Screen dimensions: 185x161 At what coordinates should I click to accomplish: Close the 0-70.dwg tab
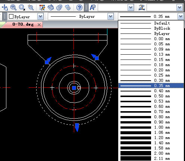click(39, 25)
